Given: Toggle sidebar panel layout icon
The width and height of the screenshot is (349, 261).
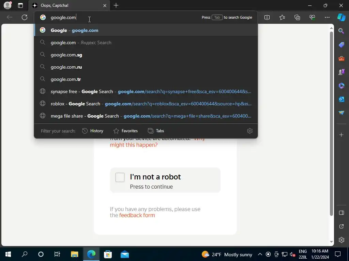Looking at the screenshot, I should click(x=341, y=213).
